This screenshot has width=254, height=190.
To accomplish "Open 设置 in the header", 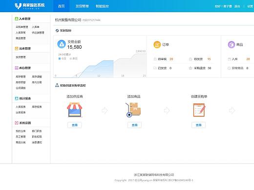I will click(x=250, y=6).
